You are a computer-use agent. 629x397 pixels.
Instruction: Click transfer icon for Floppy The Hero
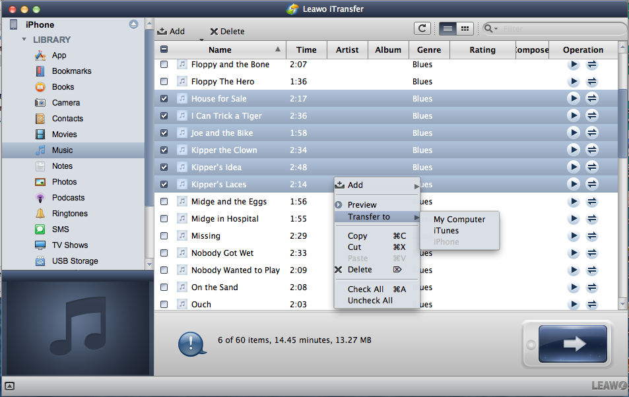tap(592, 81)
